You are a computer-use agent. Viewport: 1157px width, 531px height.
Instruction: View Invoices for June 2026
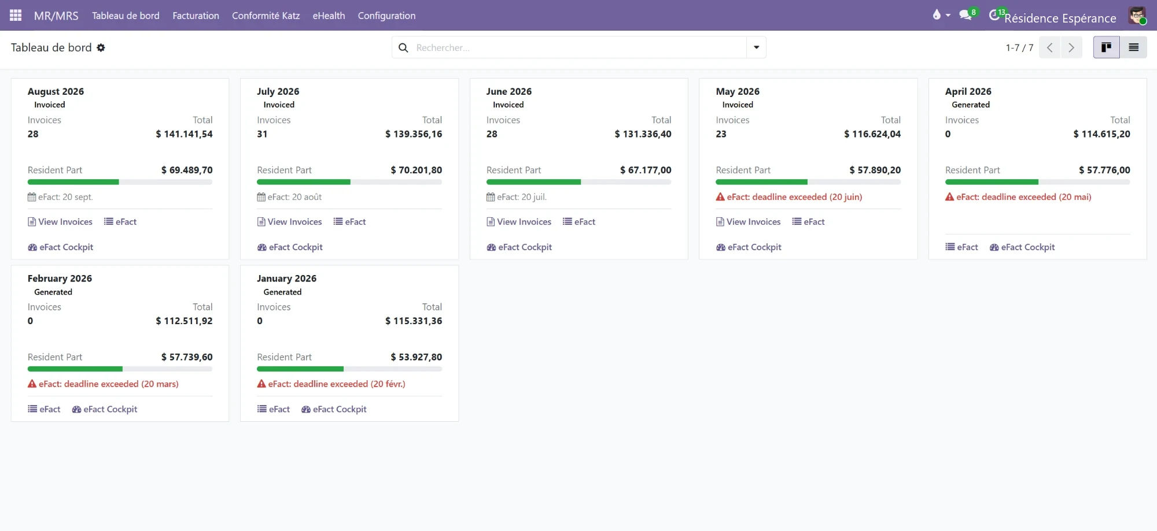pyautogui.click(x=519, y=222)
